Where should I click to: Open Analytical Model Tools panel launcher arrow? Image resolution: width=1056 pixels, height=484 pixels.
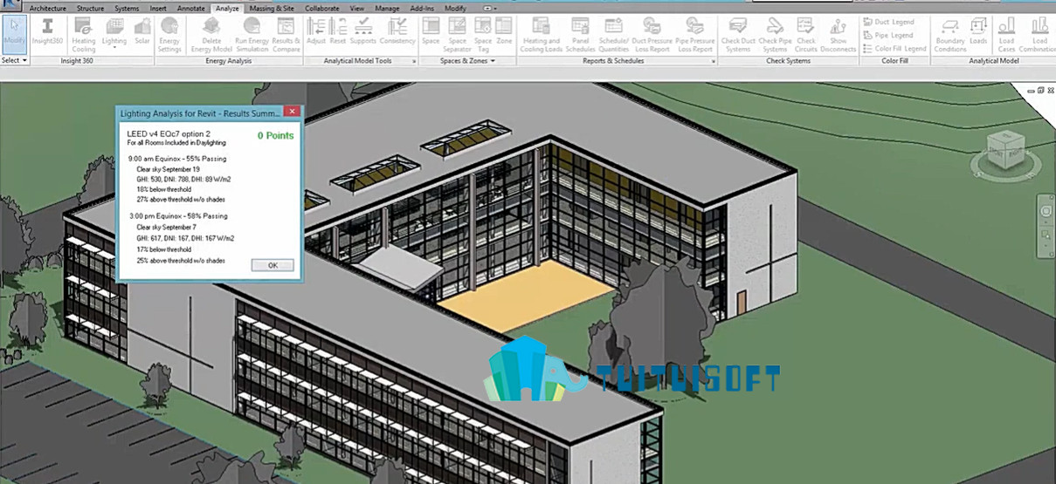[x=415, y=62]
